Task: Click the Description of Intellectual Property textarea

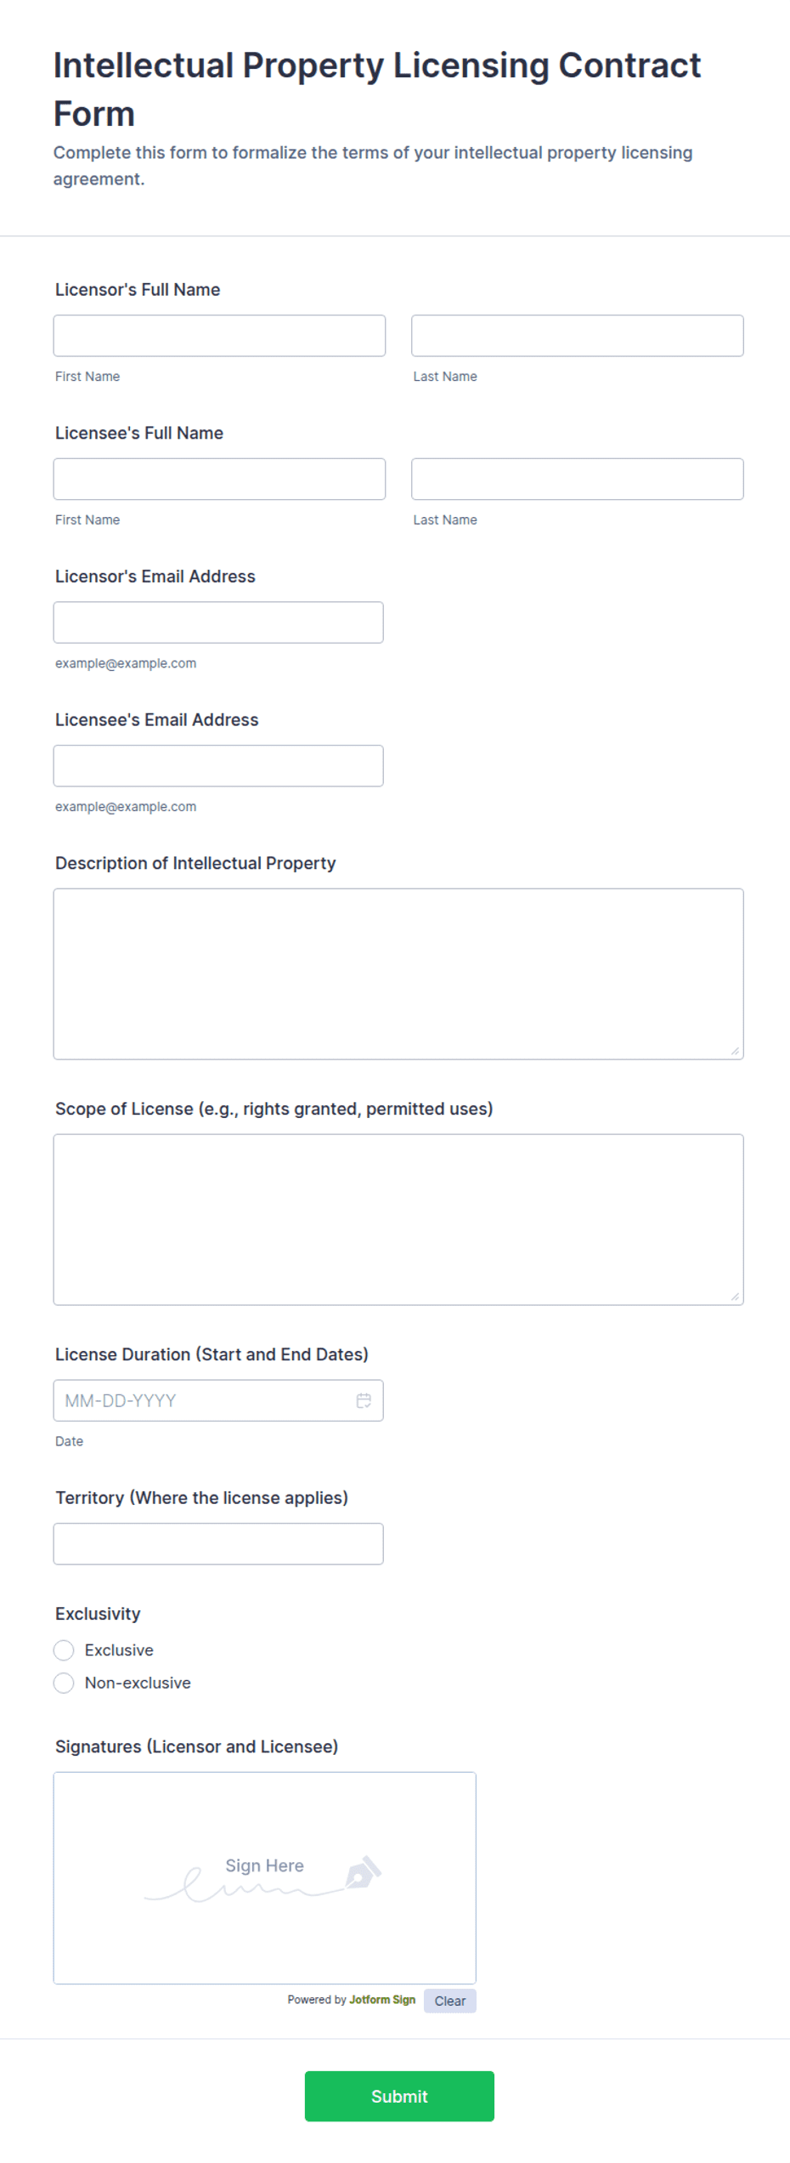Action: (398, 974)
